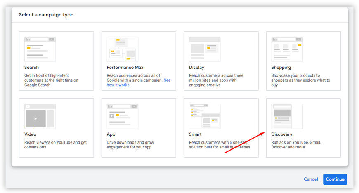This screenshot has height=193, width=359.
Task: Choose the Discovery campaign title
Action: click(281, 134)
